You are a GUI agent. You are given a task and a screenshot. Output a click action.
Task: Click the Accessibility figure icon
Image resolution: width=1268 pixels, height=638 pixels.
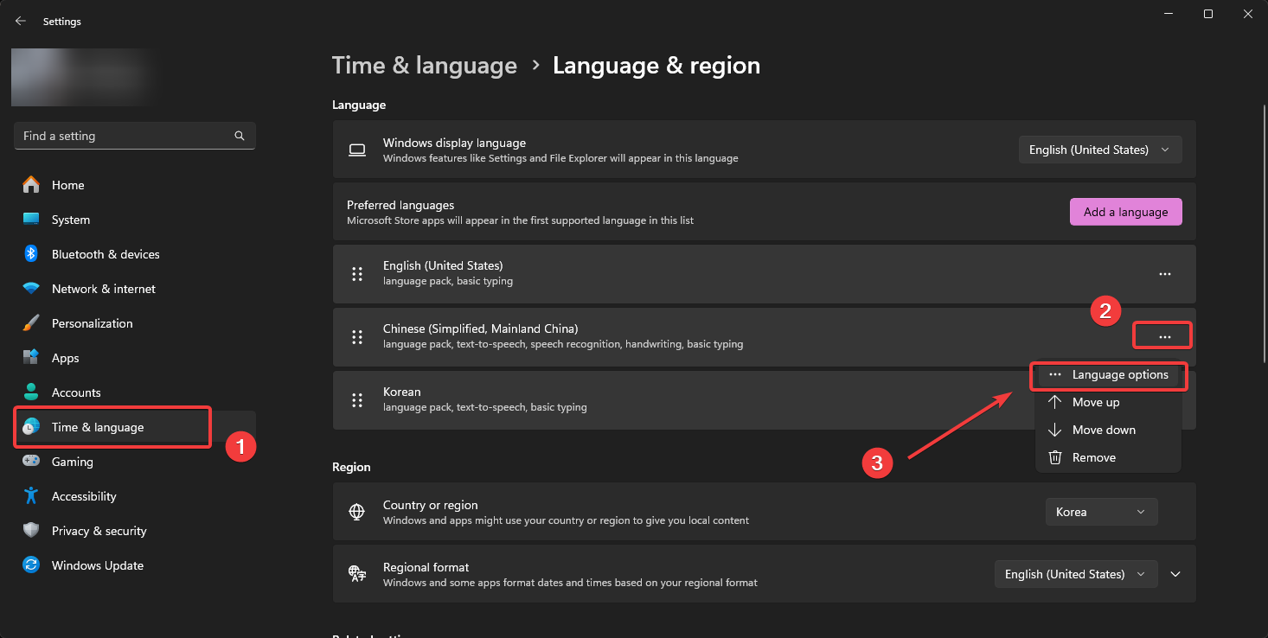[x=31, y=496]
